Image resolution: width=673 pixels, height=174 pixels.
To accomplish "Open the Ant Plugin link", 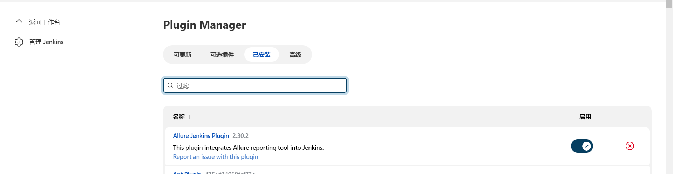I will coord(187,172).
